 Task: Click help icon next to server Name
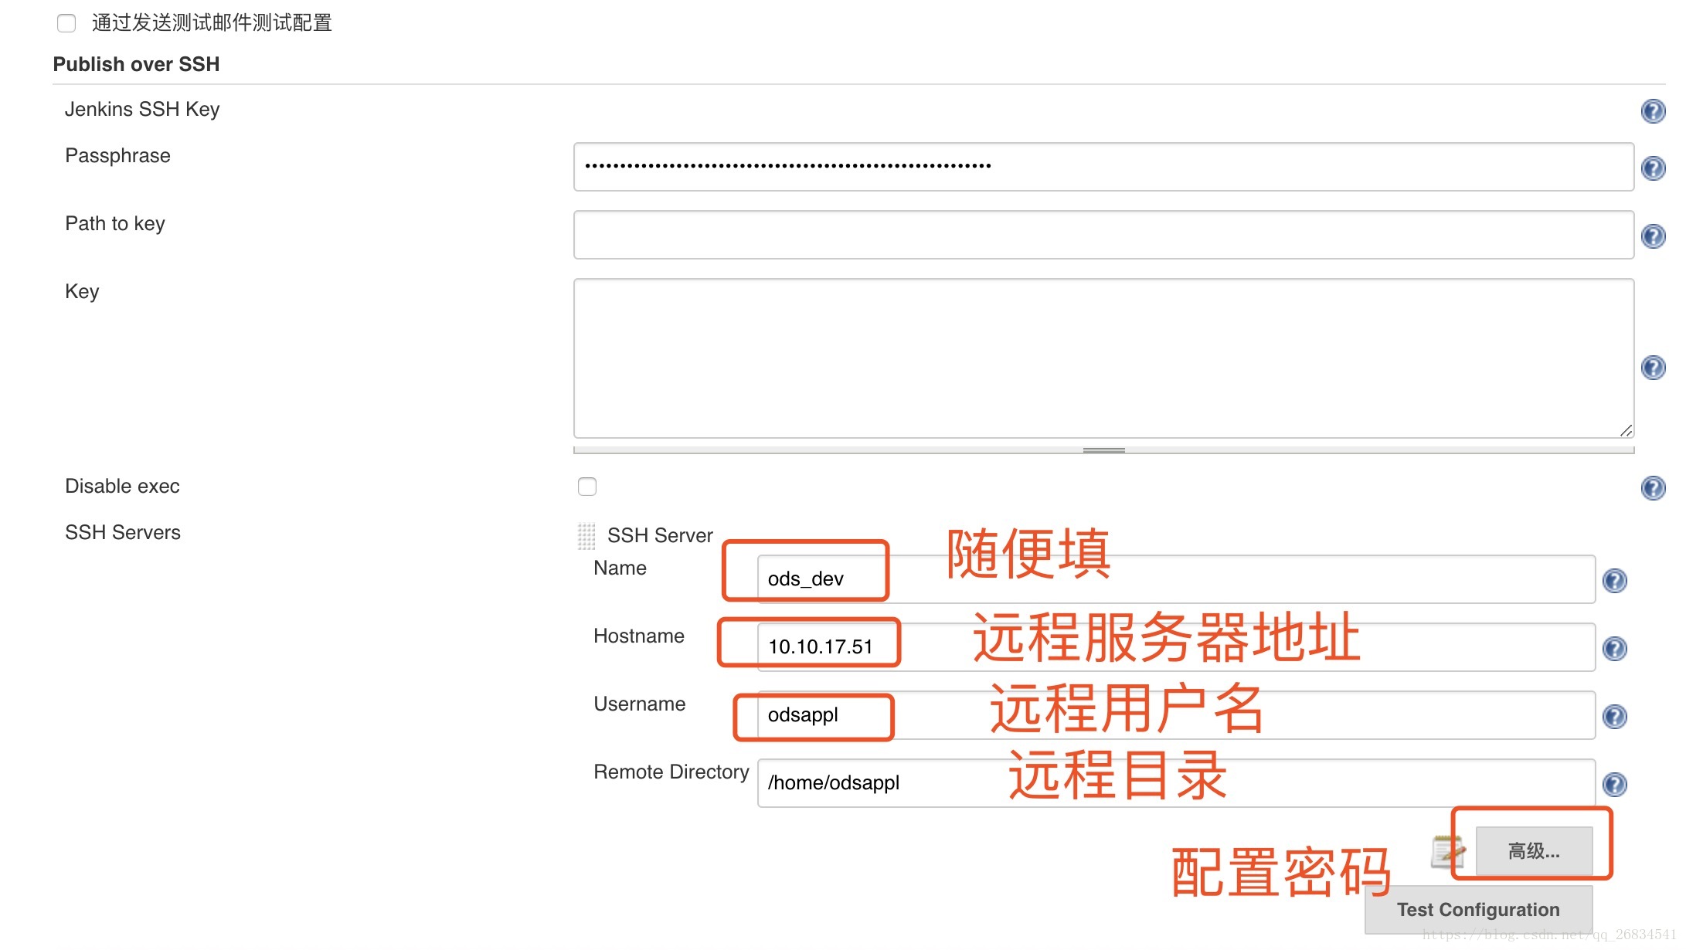[x=1614, y=580]
